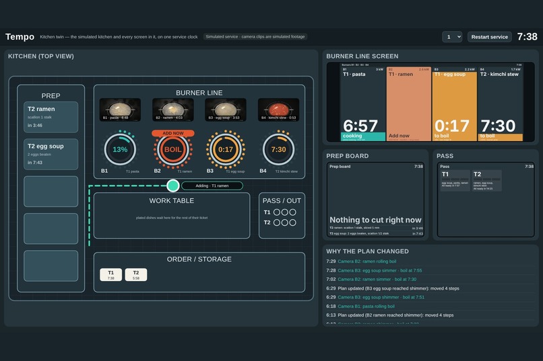Click the ORDER / STORAGE zone label
The height and width of the screenshot is (361, 543).
click(199, 259)
